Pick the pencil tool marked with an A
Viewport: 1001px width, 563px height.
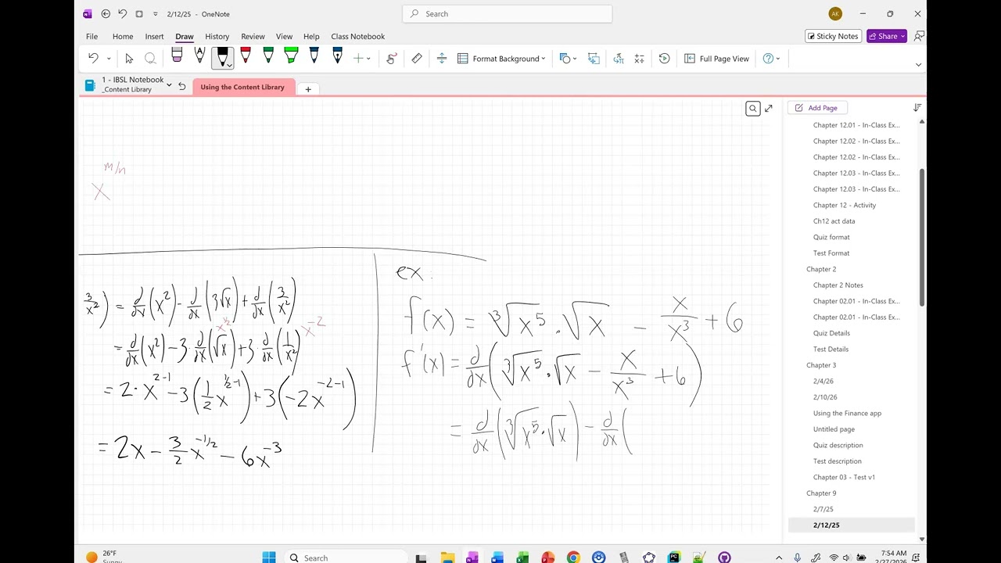(199, 56)
